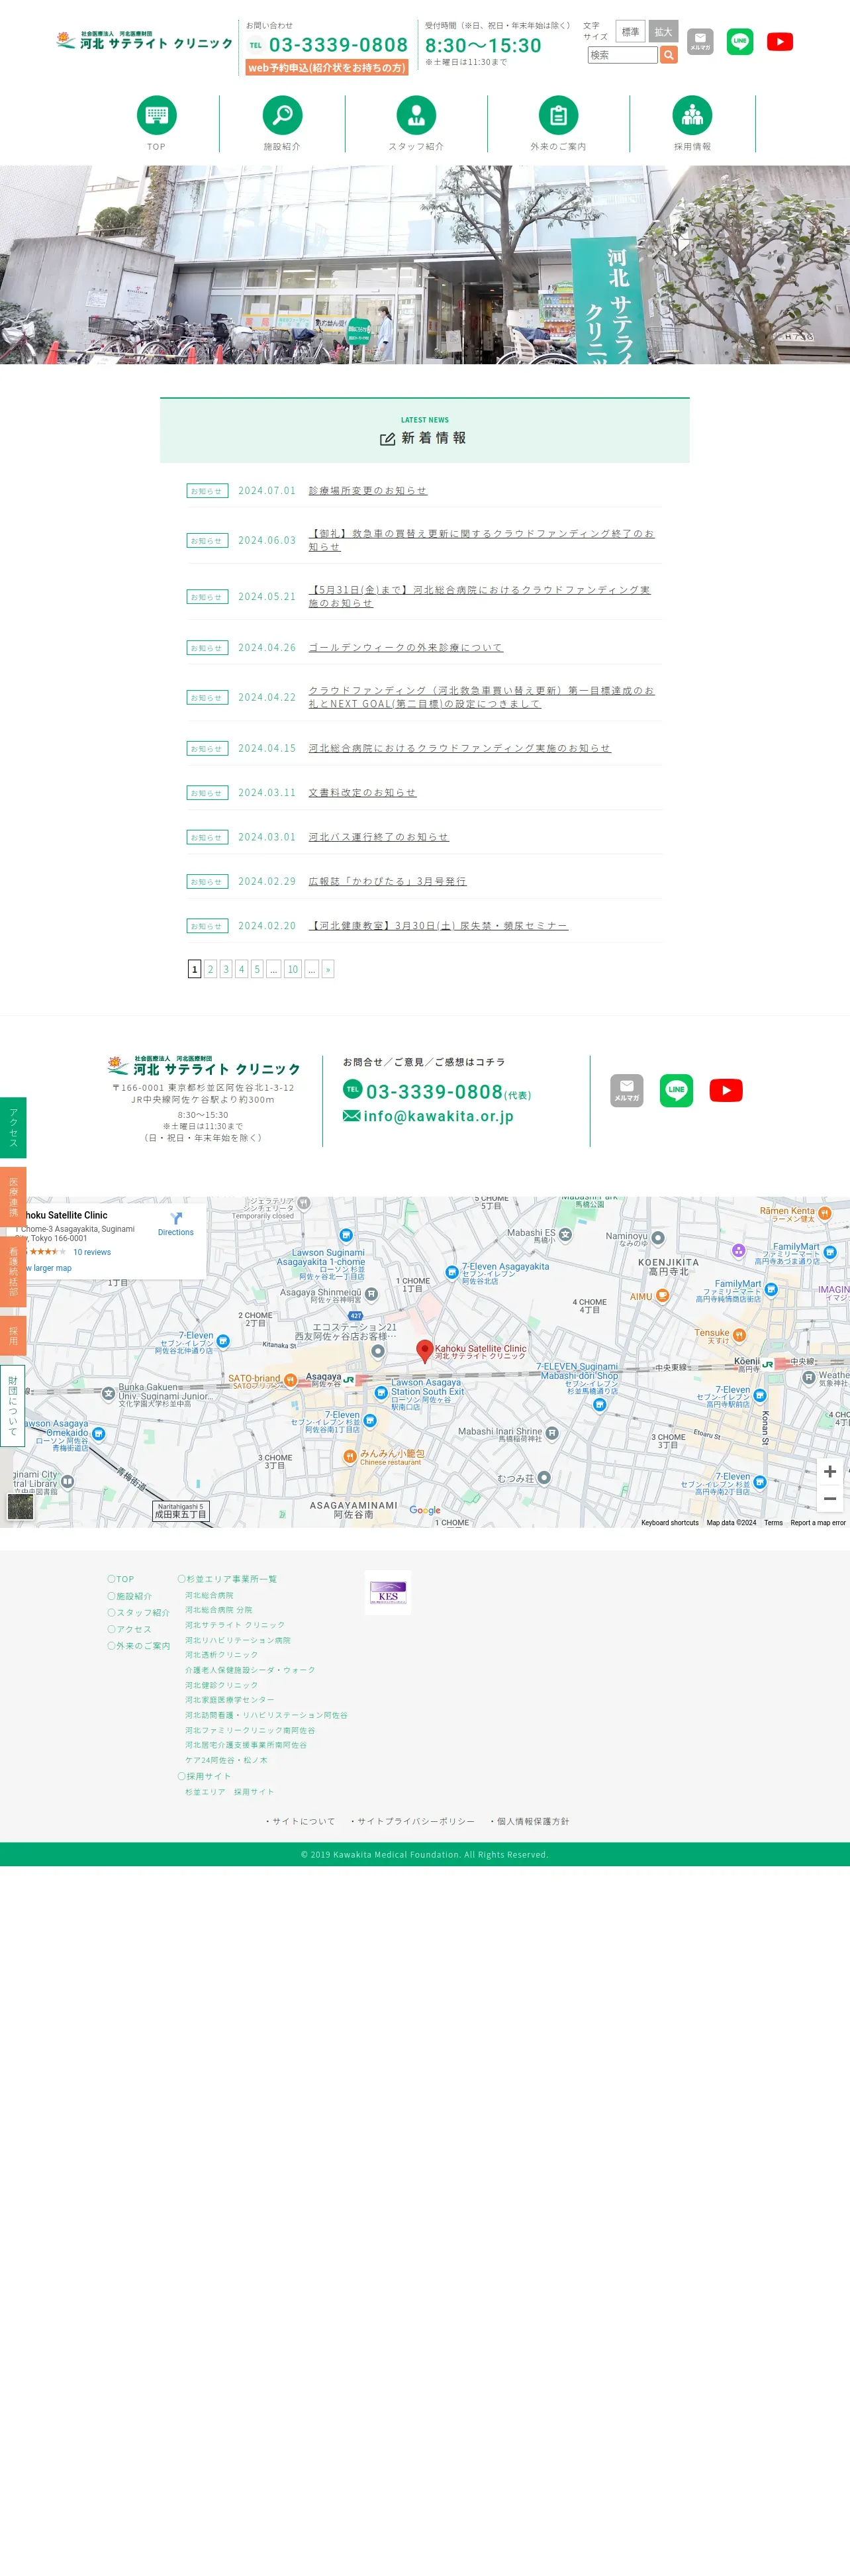Screen dimensions: 850x2551
Task: Open footer menu スタッフ紹介
Action: click(x=138, y=1612)
